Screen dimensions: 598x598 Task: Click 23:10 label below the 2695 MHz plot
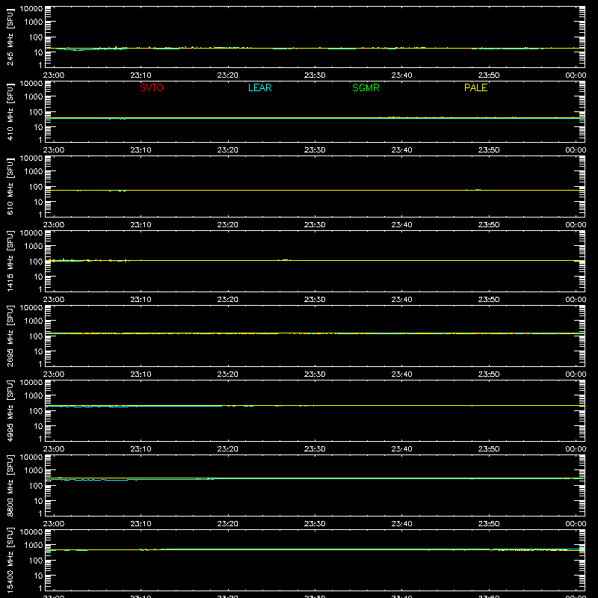[x=141, y=374]
